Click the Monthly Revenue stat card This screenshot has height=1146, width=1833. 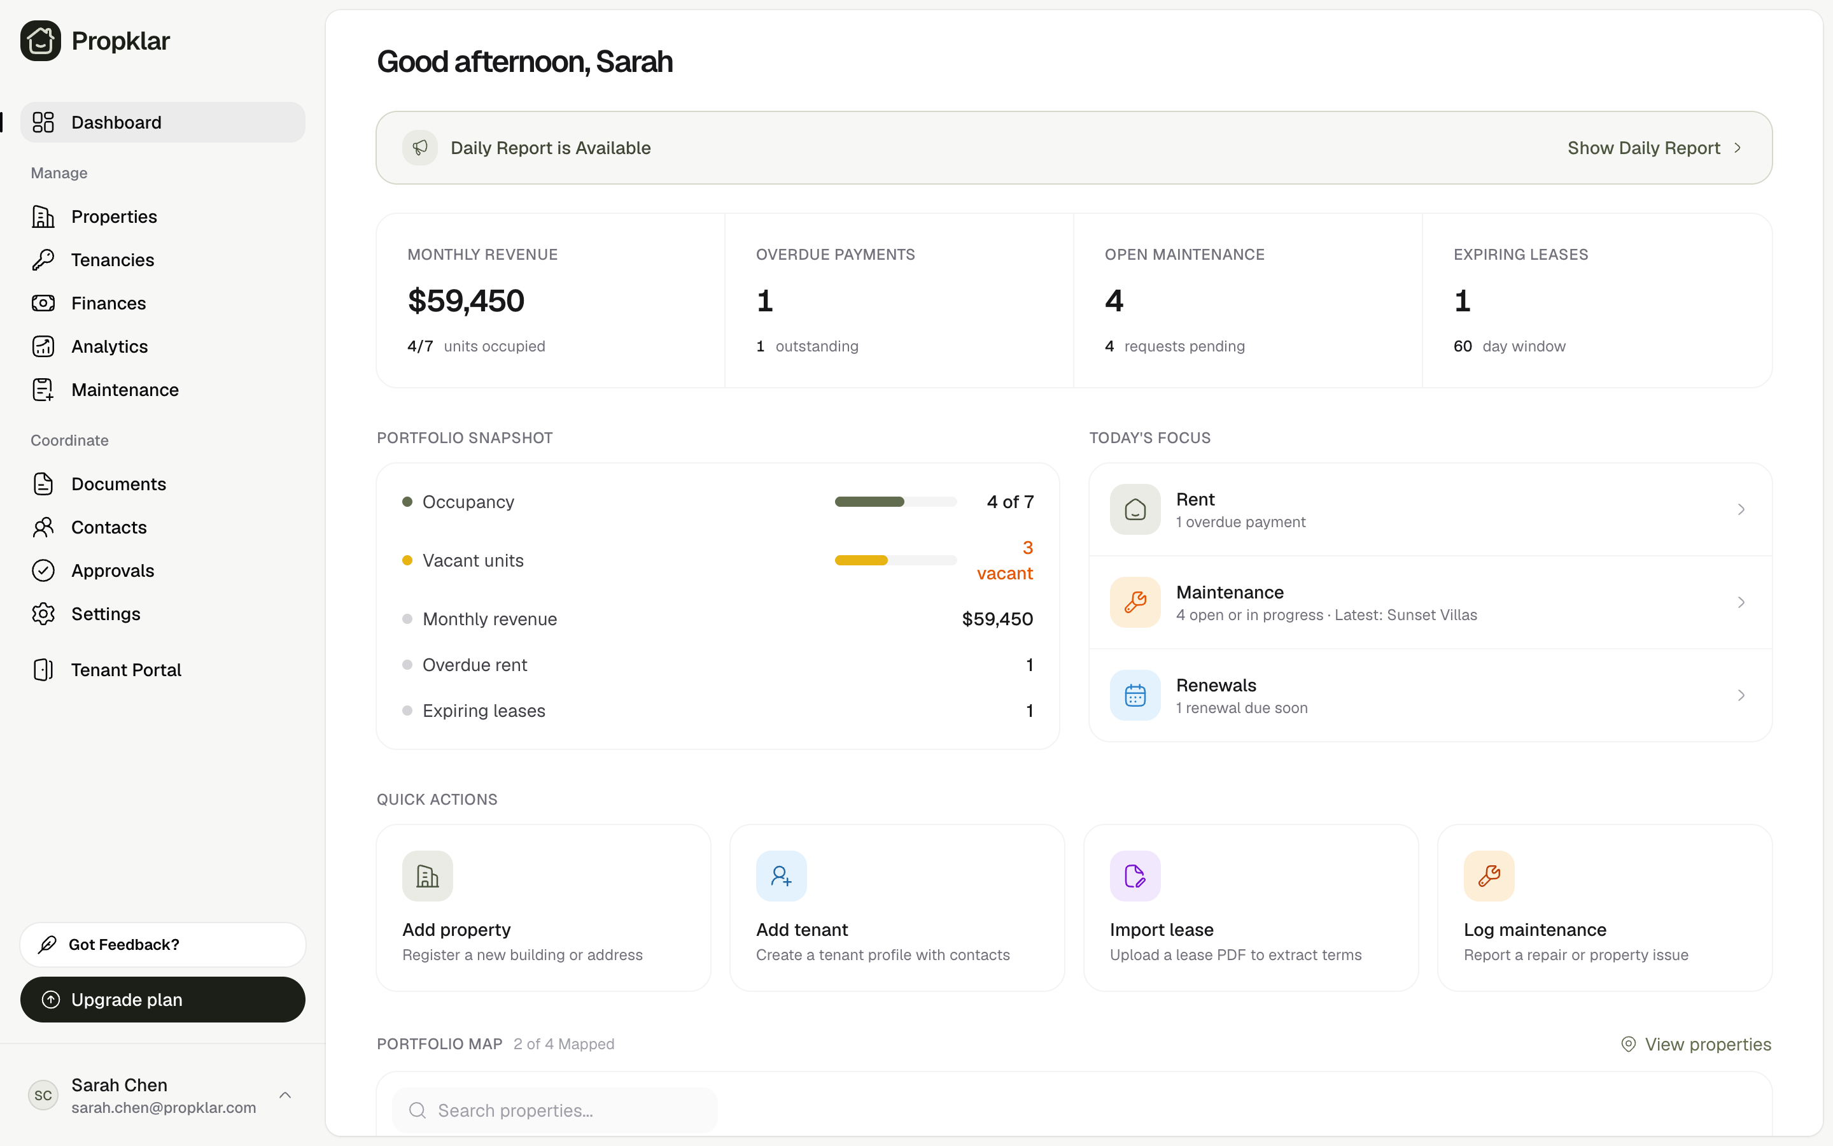pos(551,300)
